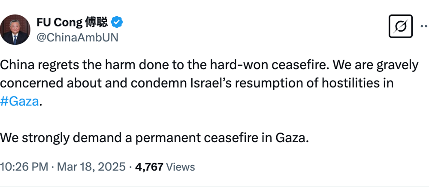429x187 pixels.
Task: Click the Views label
Action: click(x=180, y=167)
